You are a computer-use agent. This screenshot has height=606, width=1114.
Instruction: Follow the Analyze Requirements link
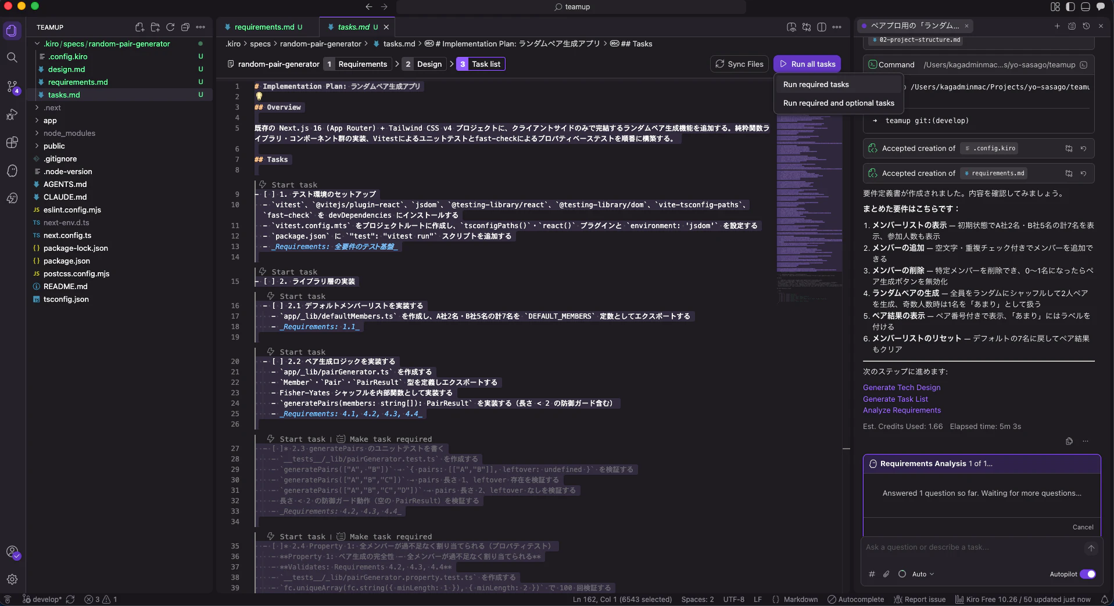click(901, 410)
